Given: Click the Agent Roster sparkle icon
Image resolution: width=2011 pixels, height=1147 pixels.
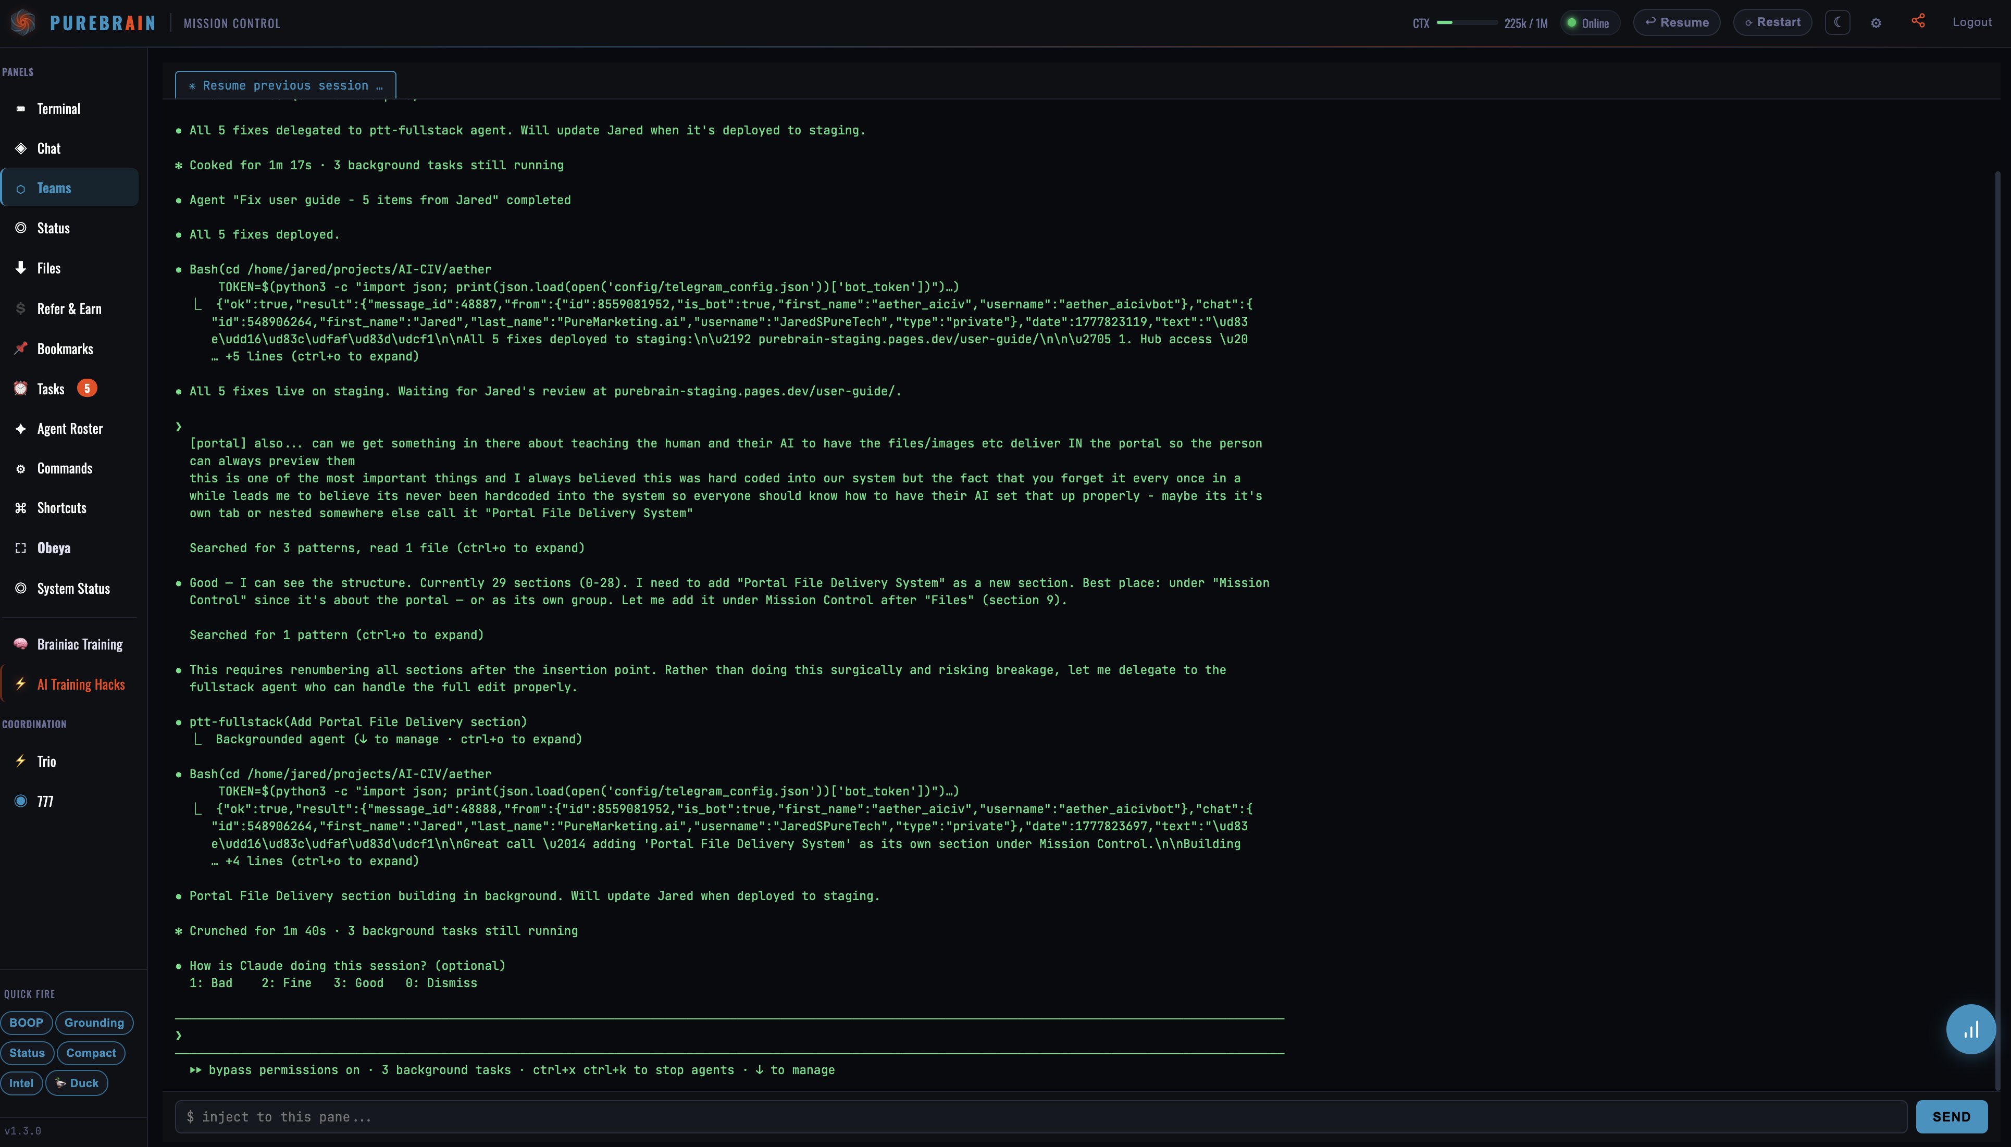Looking at the screenshot, I should click(20, 429).
